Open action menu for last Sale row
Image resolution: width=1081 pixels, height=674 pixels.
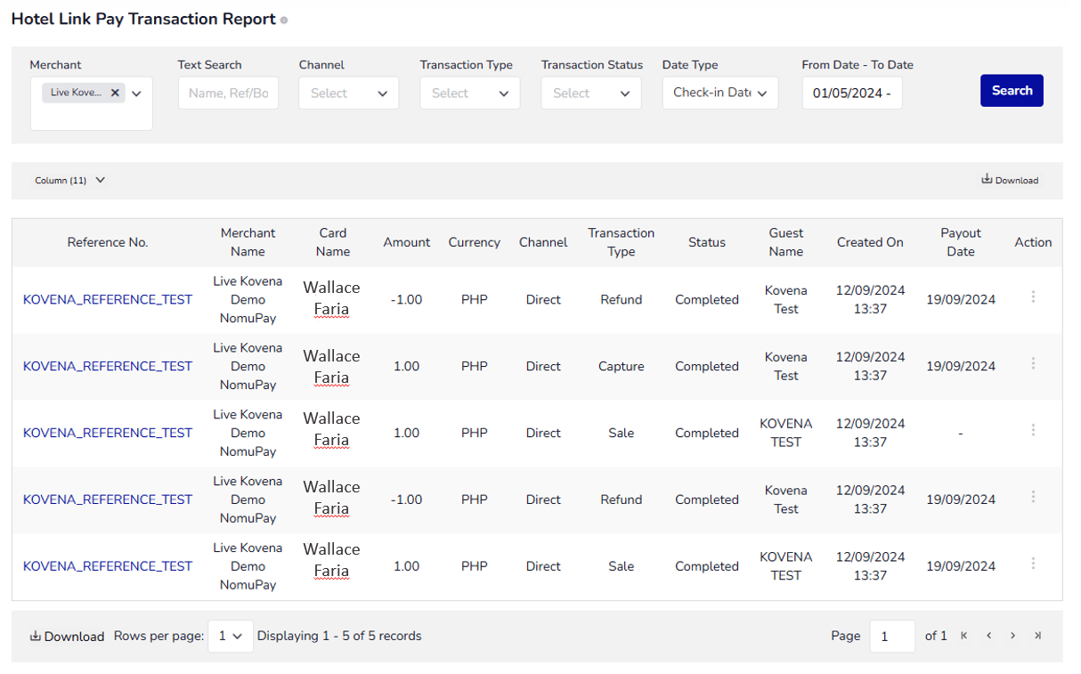(1033, 564)
